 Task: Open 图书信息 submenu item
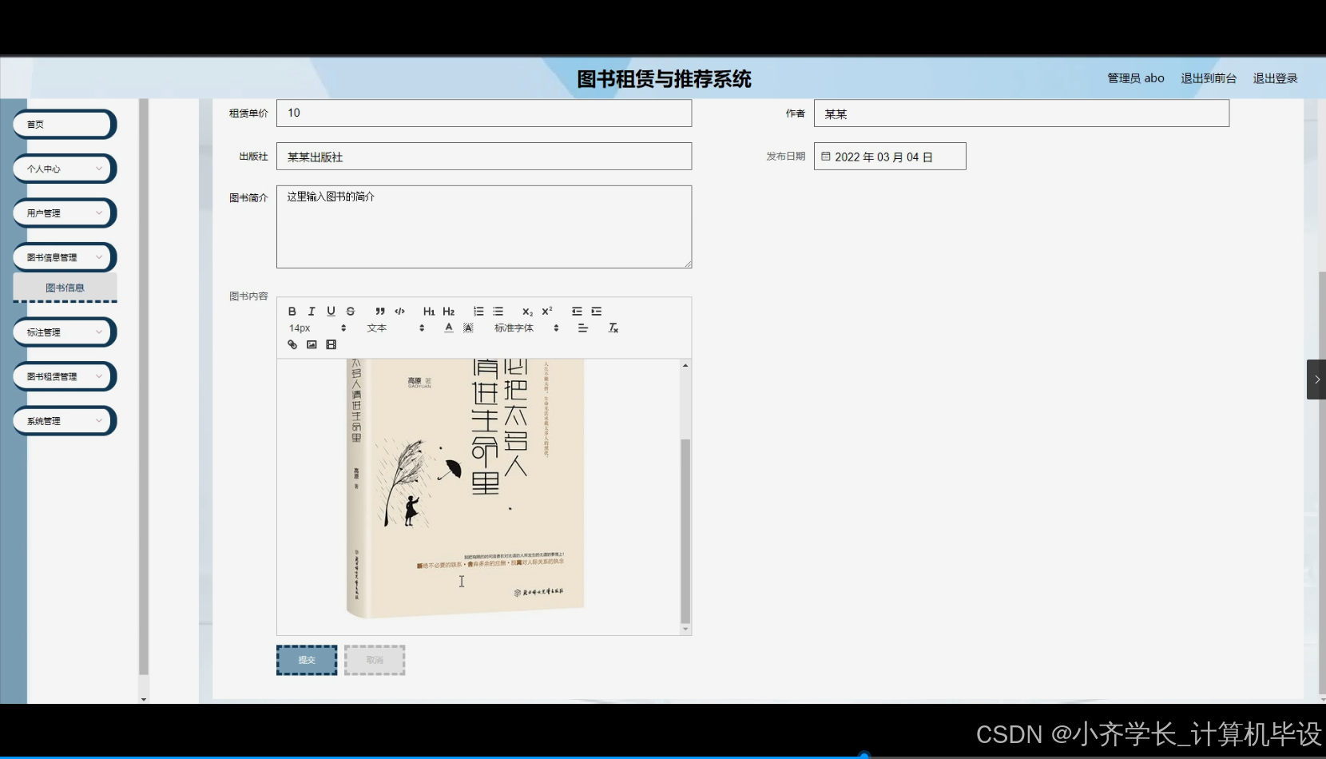pos(65,288)
